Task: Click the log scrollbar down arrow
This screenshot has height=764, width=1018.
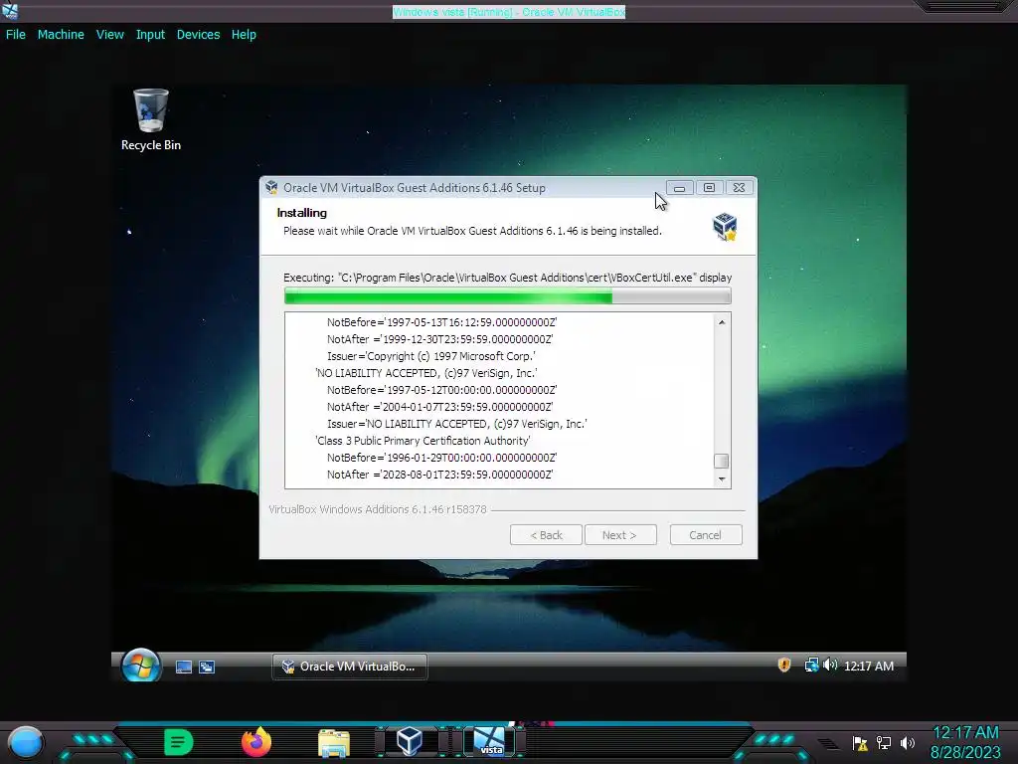Action: [x=722, y=479]
